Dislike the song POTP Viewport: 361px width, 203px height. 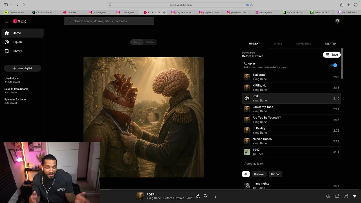pos(206,196)
